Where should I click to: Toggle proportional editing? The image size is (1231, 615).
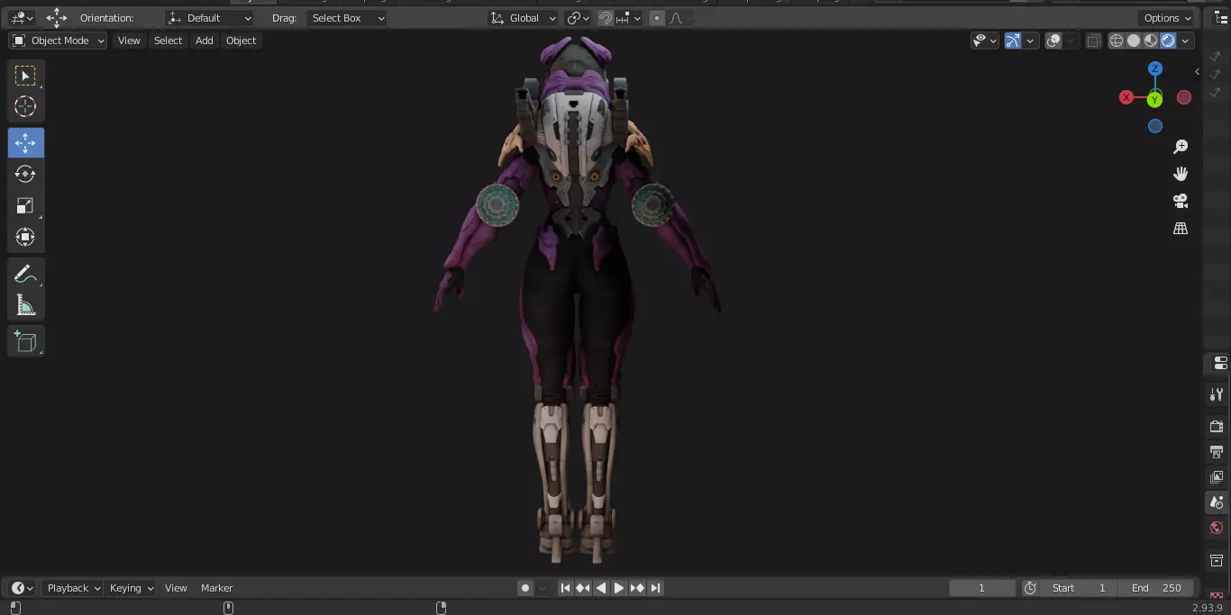point(656,18)
